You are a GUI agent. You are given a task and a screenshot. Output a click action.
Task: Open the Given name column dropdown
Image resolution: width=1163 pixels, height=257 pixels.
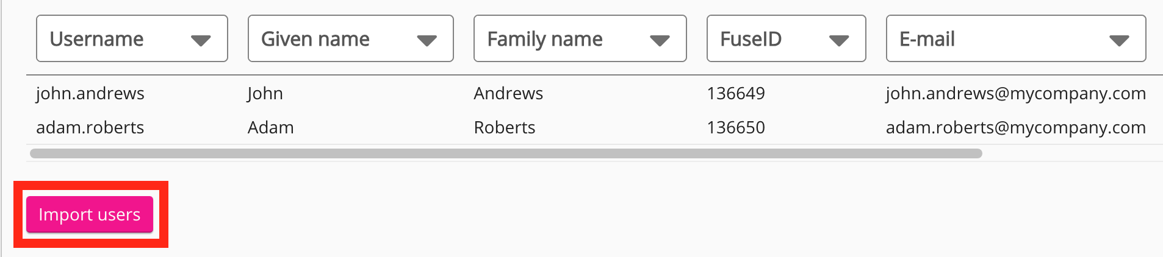click(350, 39)
